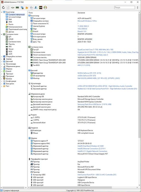The width and height of the screenshot is (141, 192).
Task: Click the Програми tree node icon
Action: pos(4,76)
